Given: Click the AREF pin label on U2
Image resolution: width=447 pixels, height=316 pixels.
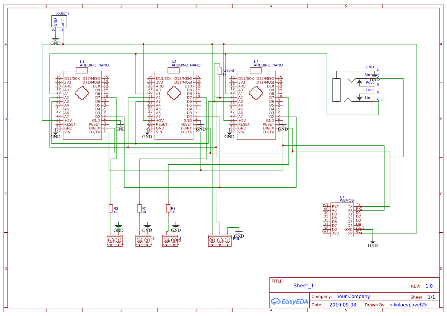Looking at the screenshot, I should click(x=161, y=86).
